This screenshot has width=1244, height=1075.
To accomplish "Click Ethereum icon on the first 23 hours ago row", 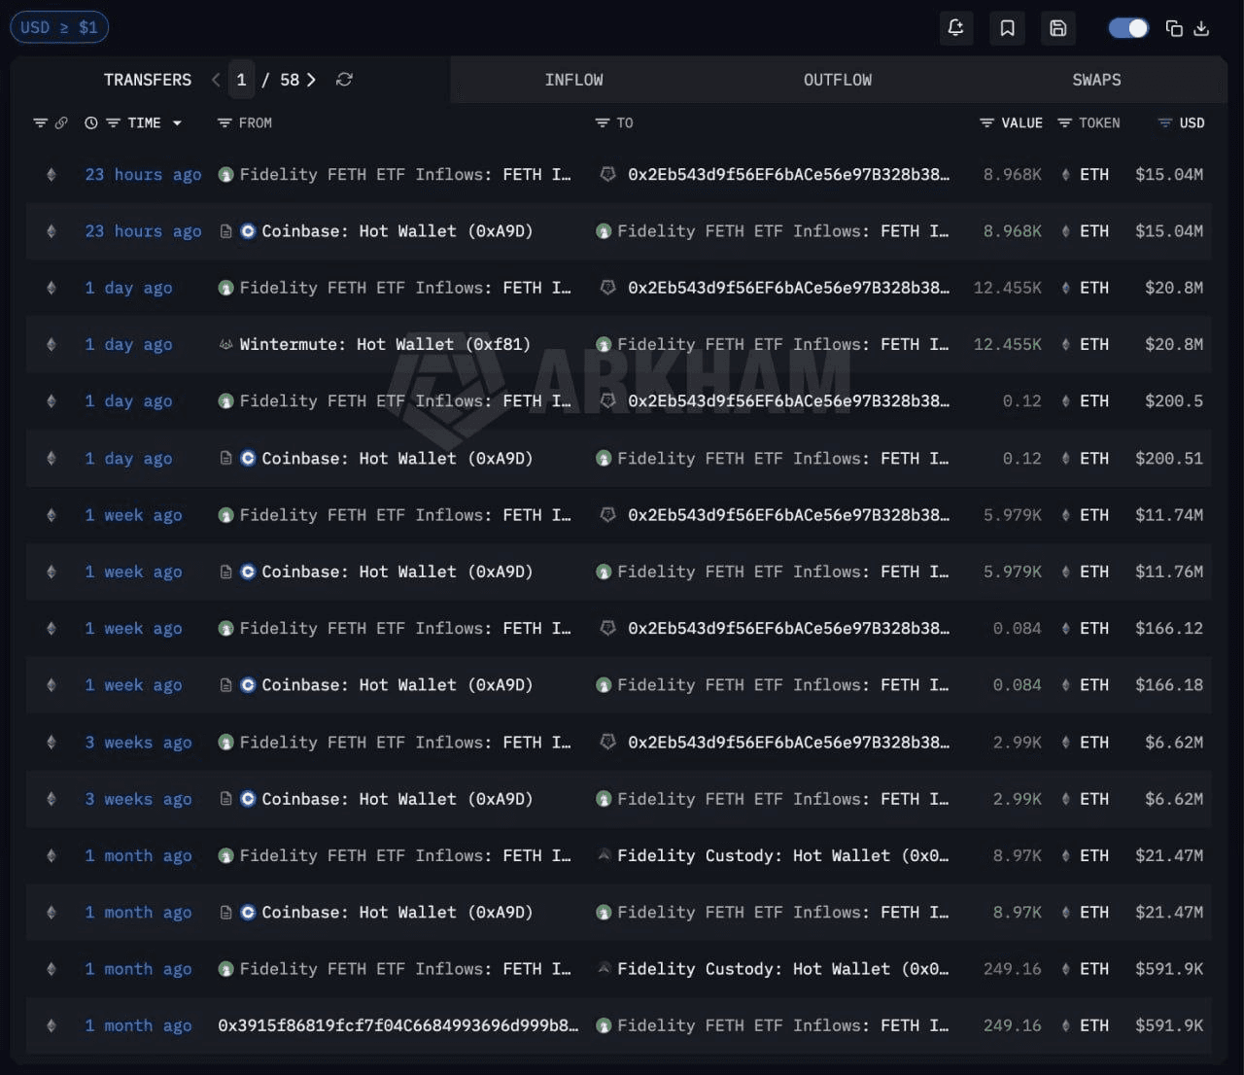I will (x=52, y=175).
